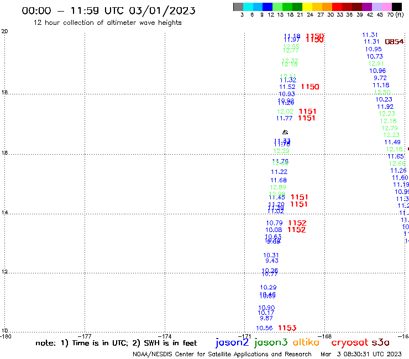Click the green value "12.79"

coord(390,128)
